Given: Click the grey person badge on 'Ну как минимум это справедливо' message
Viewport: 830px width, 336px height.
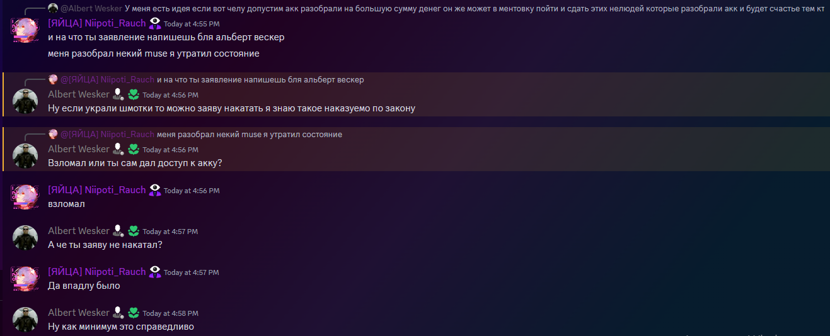Looking at the screenshot, I should click(x=118, y=313).
